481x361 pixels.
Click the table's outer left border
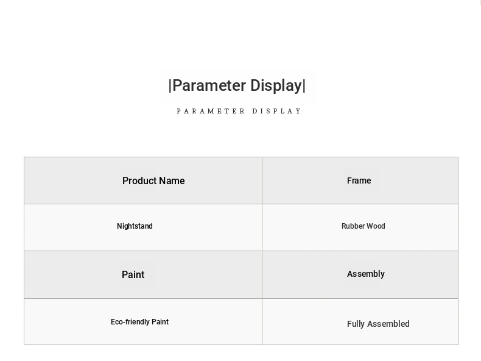[x=24, y=251]
